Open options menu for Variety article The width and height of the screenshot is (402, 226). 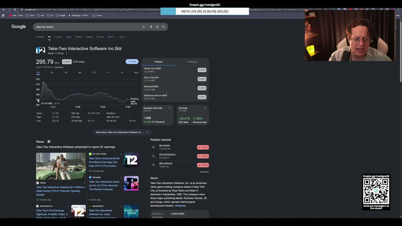[84, 183]
